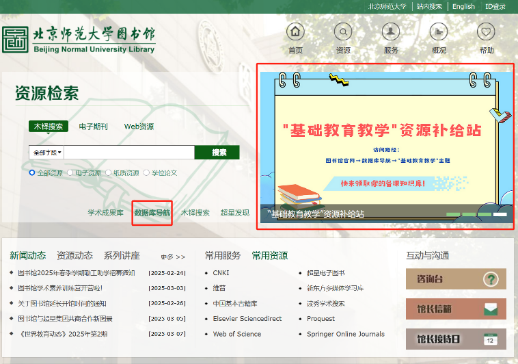Focus the resource search input box
Image resolution: width=518 pixels, height=364 pixels.
(129, 152)
